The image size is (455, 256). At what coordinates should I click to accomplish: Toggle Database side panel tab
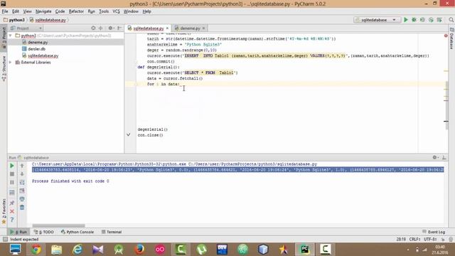(x=451, y=38)
